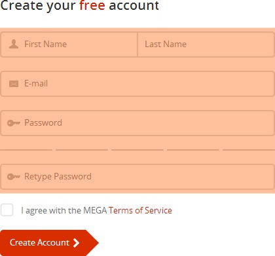Viewport: 275px width, 256px height.
Task: Focus the Last Name input field
Action: coord(206,45)
